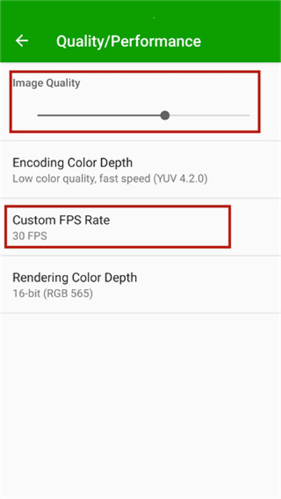Go back using the header arrow
The image size is (281, 499).
tap(22, 41)
